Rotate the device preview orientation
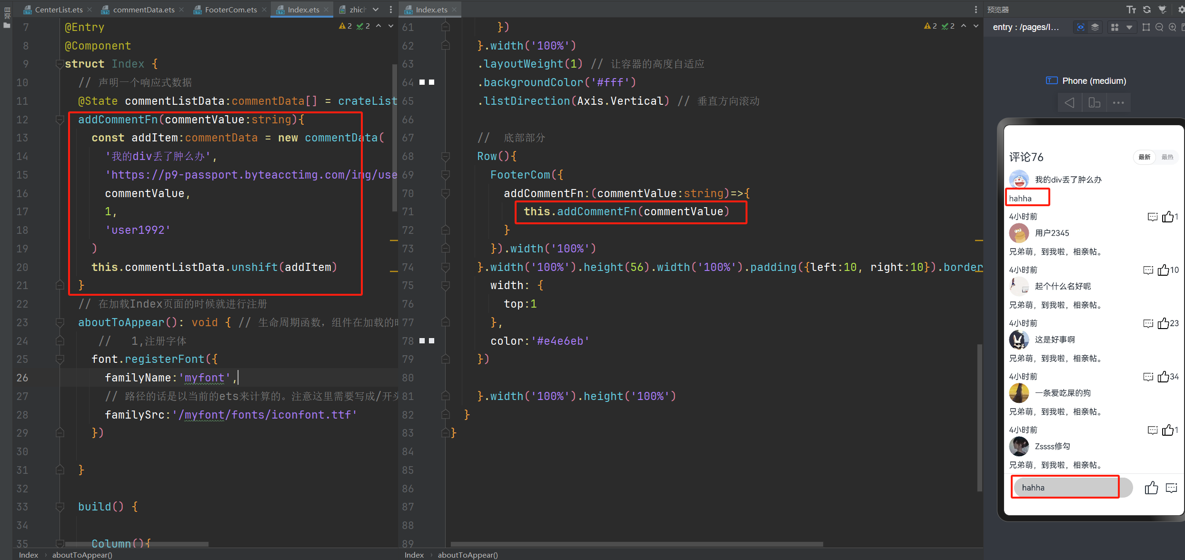The height and width of the screenshot is (560, 1185). [x=1094, y=102]
